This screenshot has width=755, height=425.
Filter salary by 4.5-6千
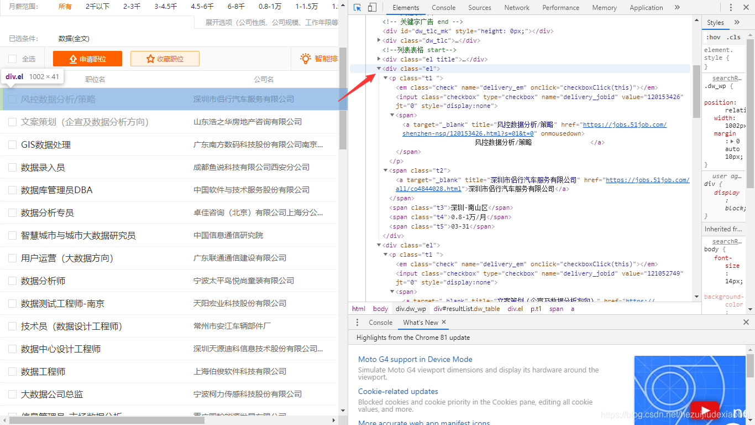click(202, 7)
